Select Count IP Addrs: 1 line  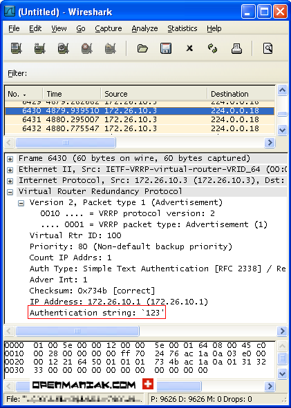[x=71, y=258]
